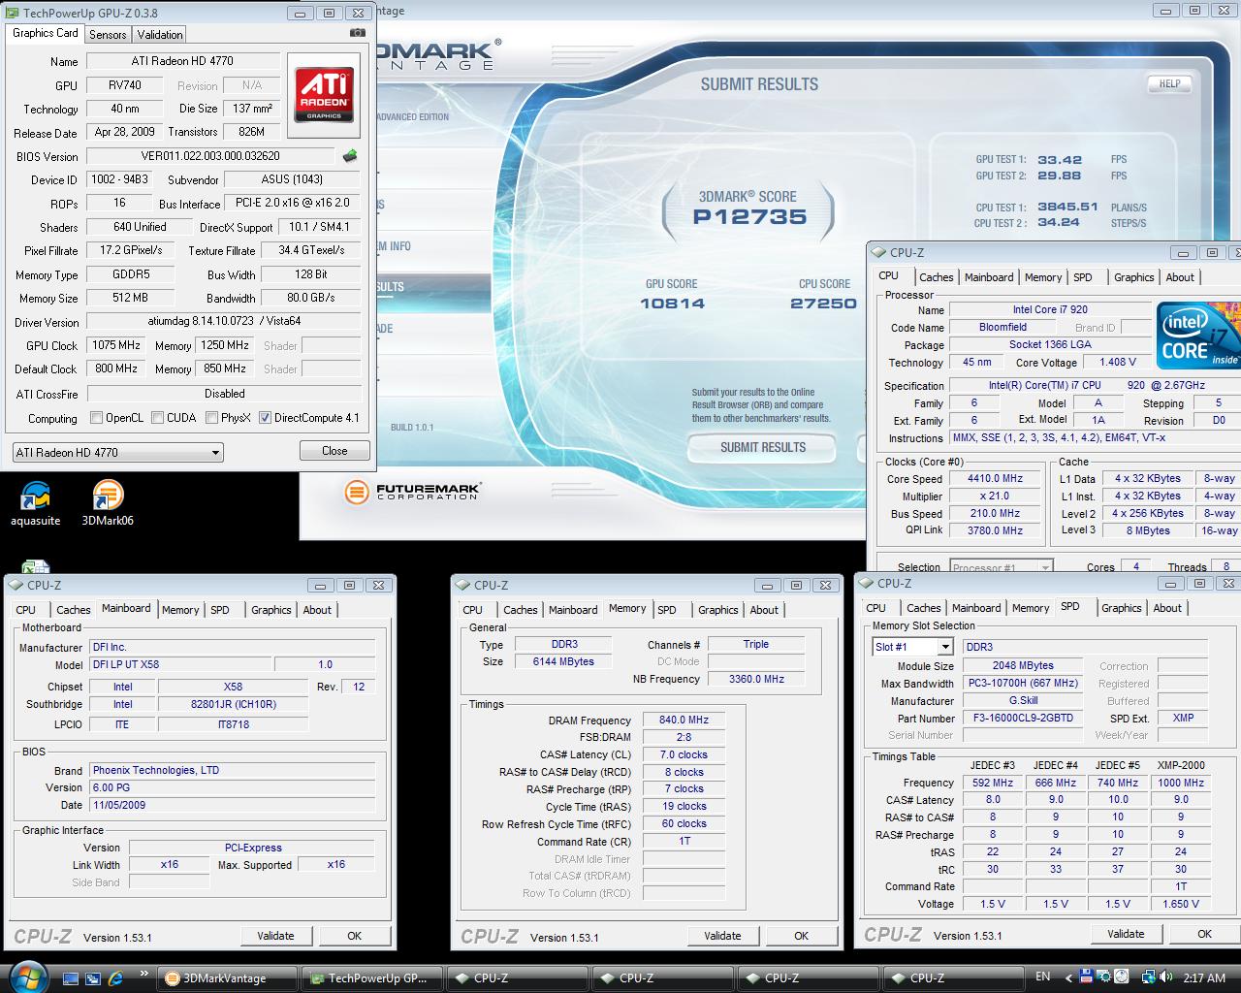
Task: Click the Futuremark Corporation logo
Action: [x=412, y=491]
